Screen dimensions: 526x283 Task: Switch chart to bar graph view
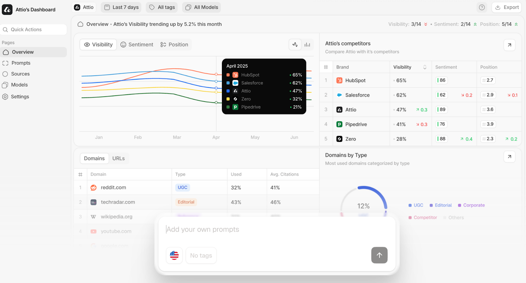[x=307, y=45]
